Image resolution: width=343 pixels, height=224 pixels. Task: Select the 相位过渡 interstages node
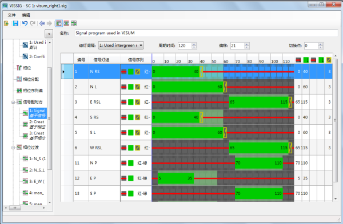tap(27, 148)
